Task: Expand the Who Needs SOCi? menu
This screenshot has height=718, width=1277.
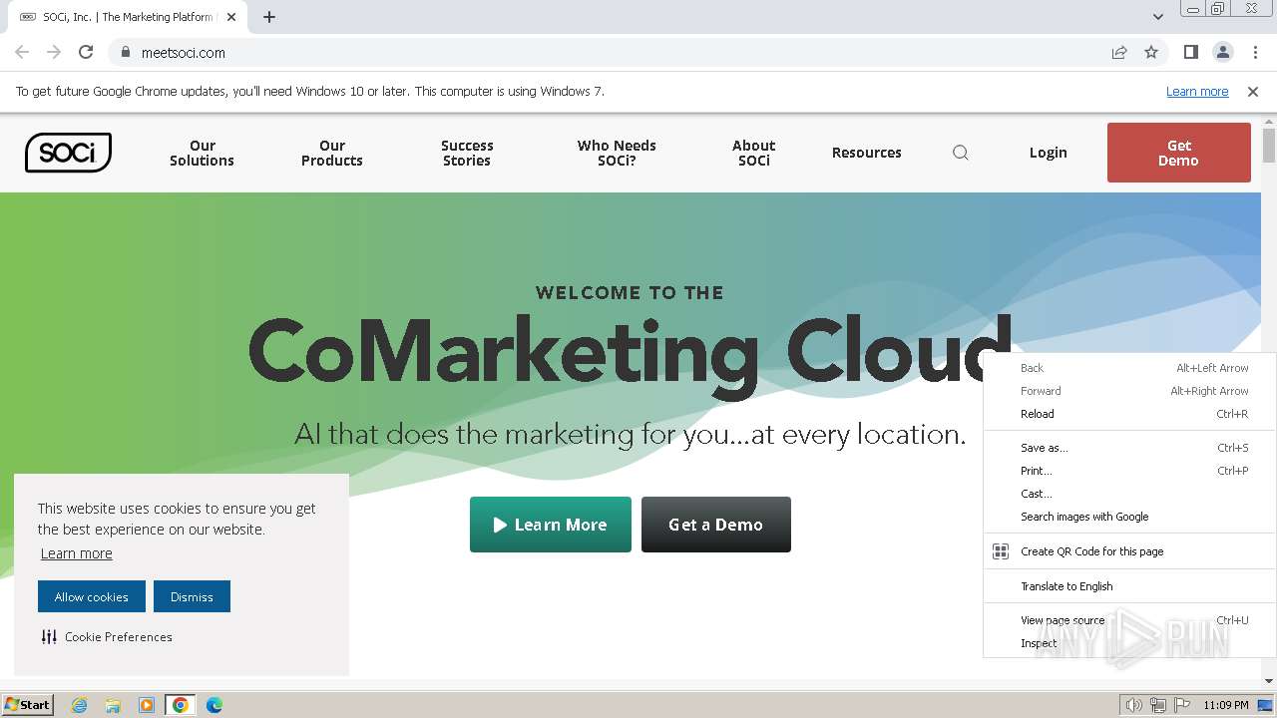Action: coord(617,153)
